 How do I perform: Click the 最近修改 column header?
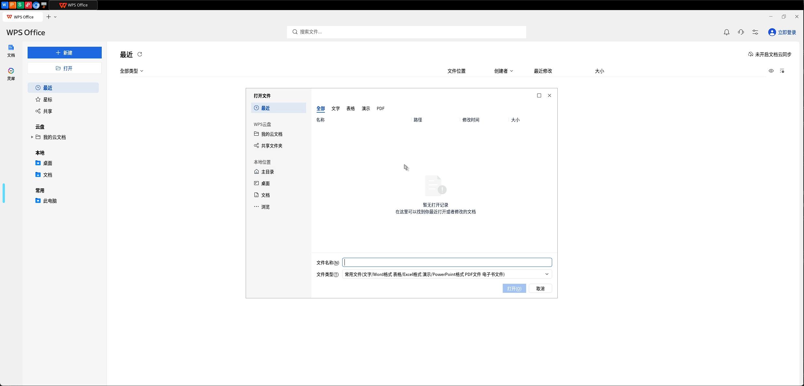click(543, 71)
